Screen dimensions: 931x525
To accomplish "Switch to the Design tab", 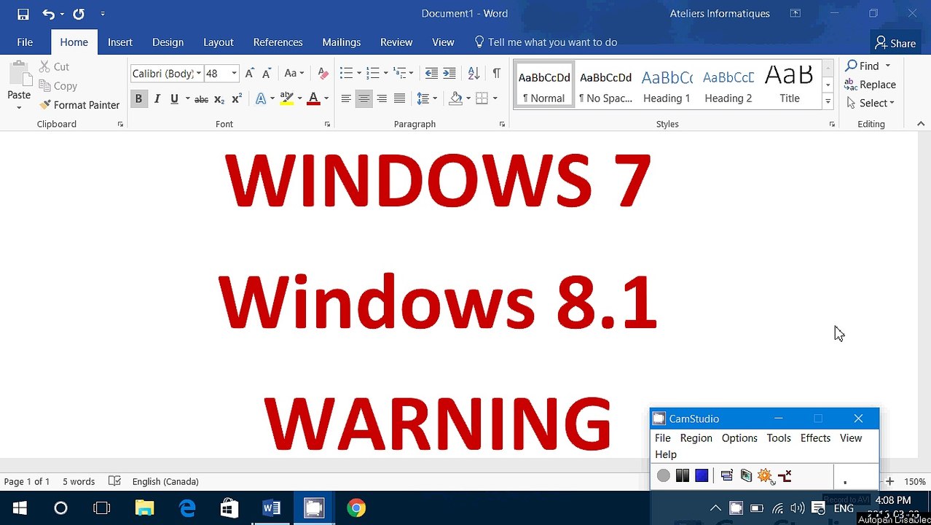I will click(x=168, y=42).
